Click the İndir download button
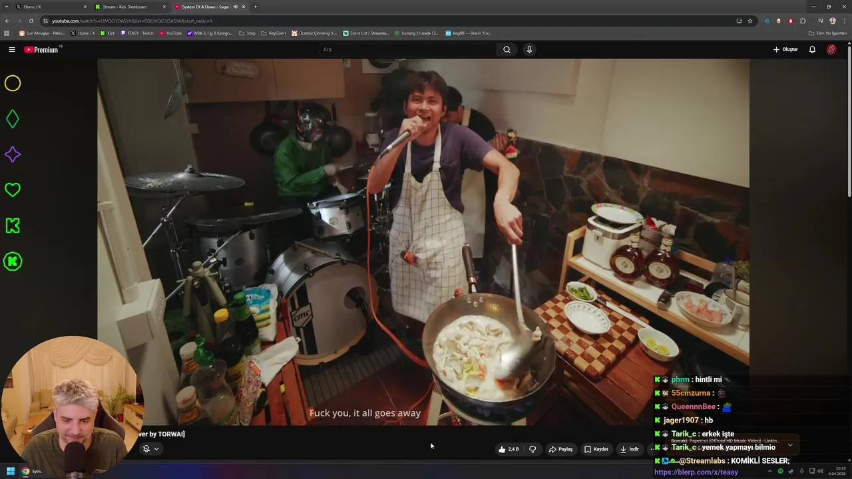Image resolution: width=852 pixels, height=479 pixels. pyautogui.click(x=630, y=449)
